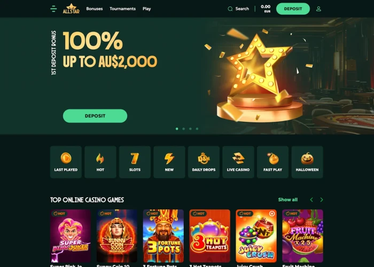Jump to the fourth banner slide dot
The height and width of the screenshot is (267, 374).
tap(197, 129)
